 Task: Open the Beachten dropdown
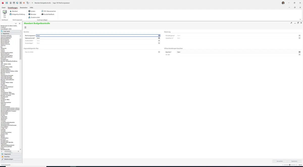pos(299,52)
